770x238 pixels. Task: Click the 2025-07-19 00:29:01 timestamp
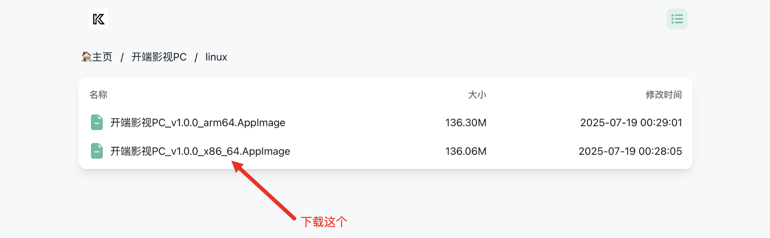[x=631, y=123]
